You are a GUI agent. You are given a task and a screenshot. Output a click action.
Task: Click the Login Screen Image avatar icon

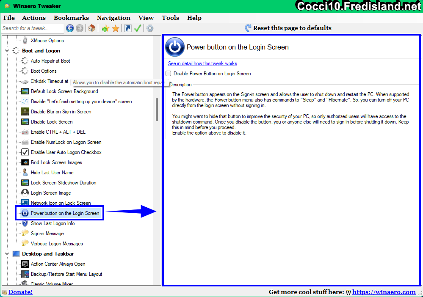click(x=25, y=192)
